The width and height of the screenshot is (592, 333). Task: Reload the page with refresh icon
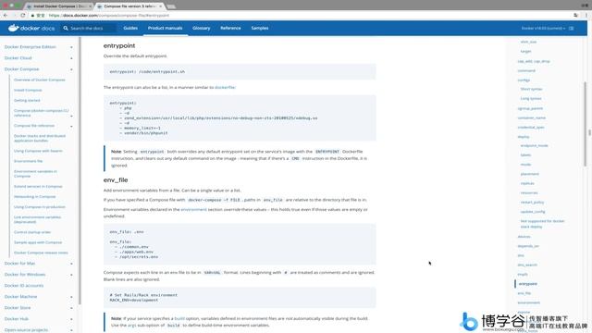(22, 15)
